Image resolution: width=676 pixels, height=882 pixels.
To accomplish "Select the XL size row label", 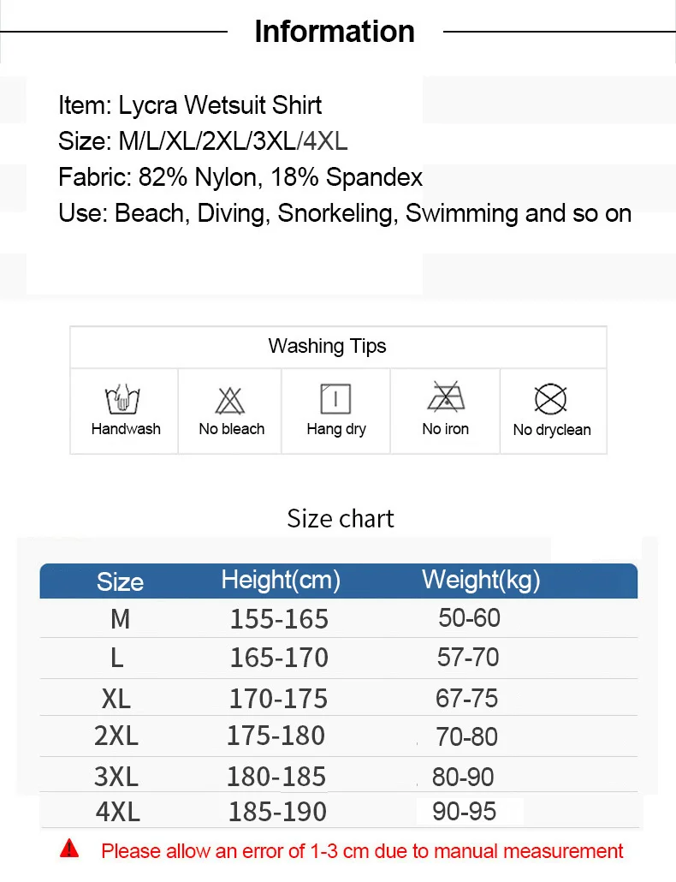I will tap(116, 699).
